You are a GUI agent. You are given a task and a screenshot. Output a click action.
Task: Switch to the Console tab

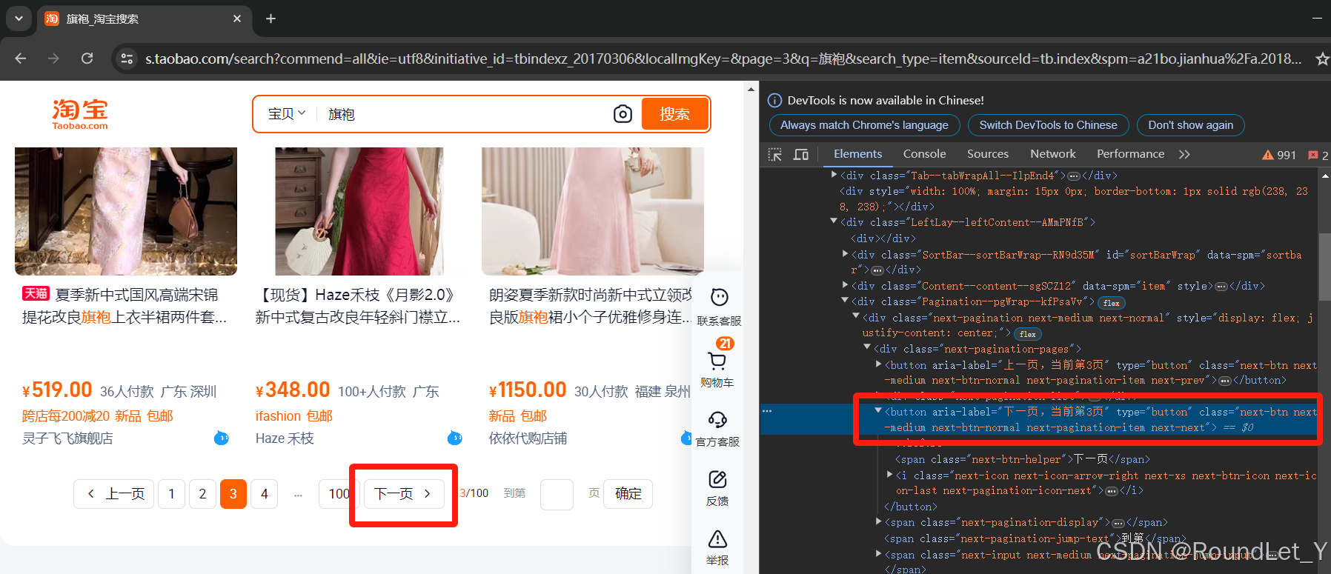coord(924,154)
